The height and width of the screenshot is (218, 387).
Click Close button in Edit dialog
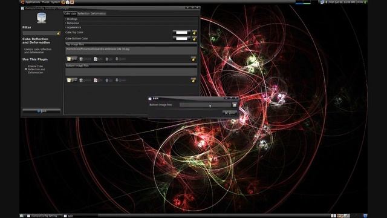coord(230,113)
